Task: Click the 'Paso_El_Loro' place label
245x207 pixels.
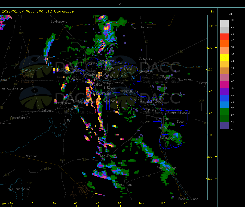Action: click(188, 199)
